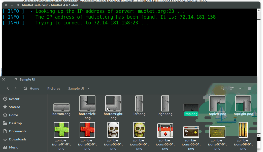The image size is (263, 152).
Task: Click the scroll up arrow in the Mudlet window
Action: click(259, 10)
